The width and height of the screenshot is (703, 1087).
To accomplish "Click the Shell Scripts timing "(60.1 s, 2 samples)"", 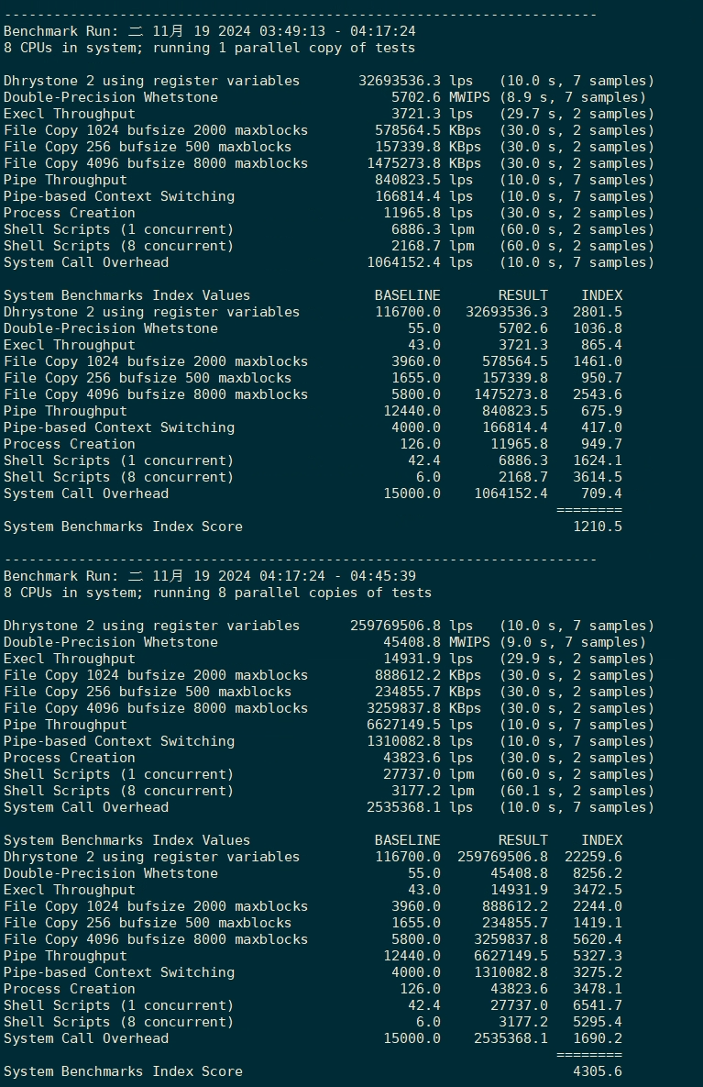I will point(577,791).
